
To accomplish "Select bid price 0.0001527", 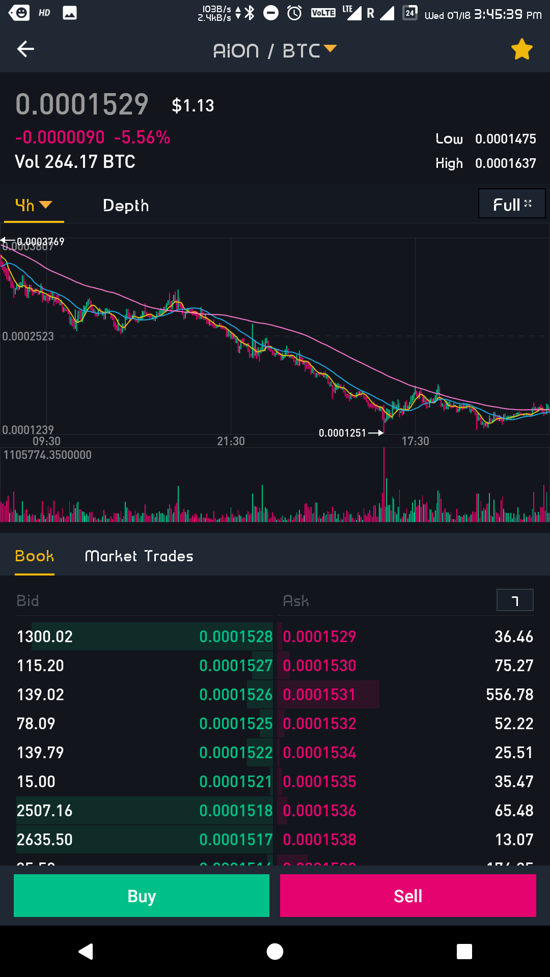I will [x=236, y=666].
